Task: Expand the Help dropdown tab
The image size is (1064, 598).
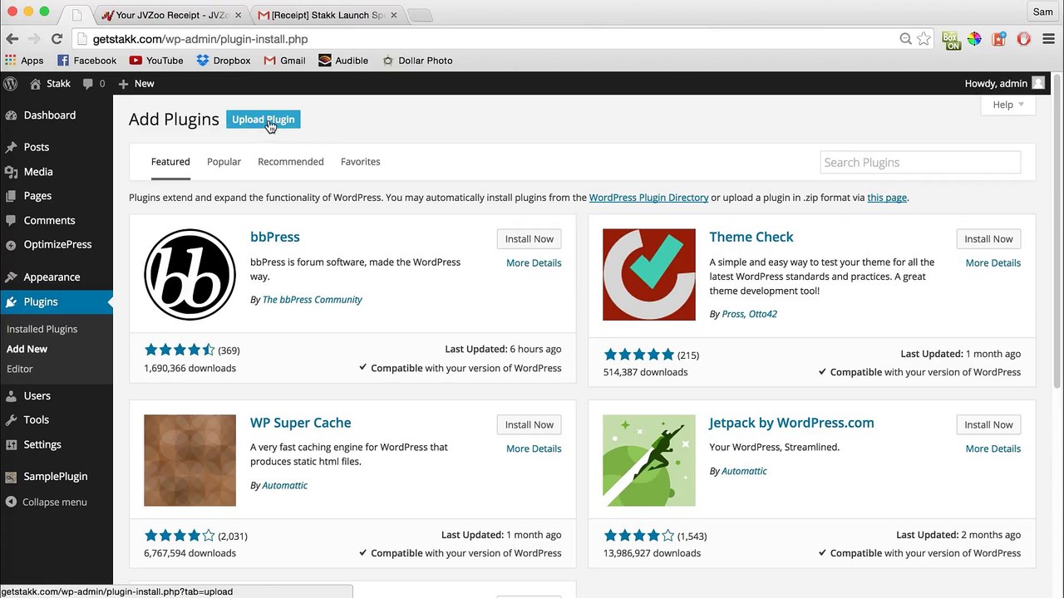Action: point(1008,105)
